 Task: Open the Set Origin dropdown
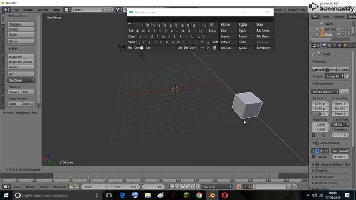(21, 80)
